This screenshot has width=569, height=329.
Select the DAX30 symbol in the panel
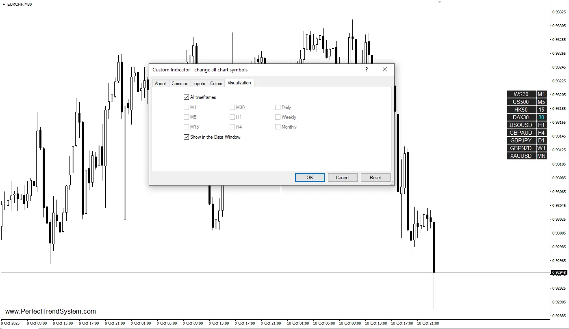tap(521, 117)
